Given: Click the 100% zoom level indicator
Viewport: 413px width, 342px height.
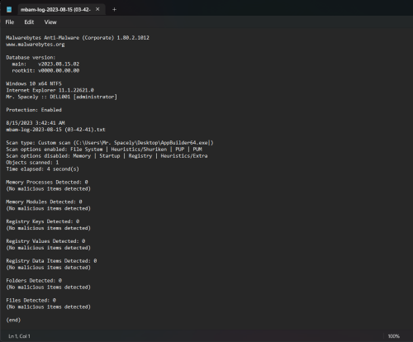Looking at the screenshot, I should [x=393, y=336].
